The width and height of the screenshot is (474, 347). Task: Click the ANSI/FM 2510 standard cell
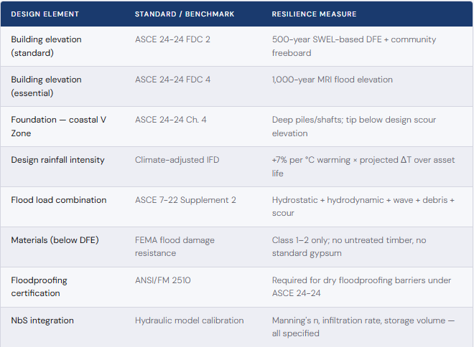coord(162,280)
